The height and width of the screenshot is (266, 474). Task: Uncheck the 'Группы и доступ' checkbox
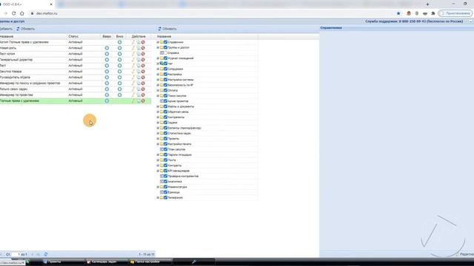[165, 47]
